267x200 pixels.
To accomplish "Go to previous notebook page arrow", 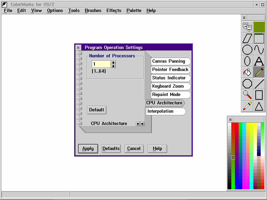I will (x=138, y=124).
